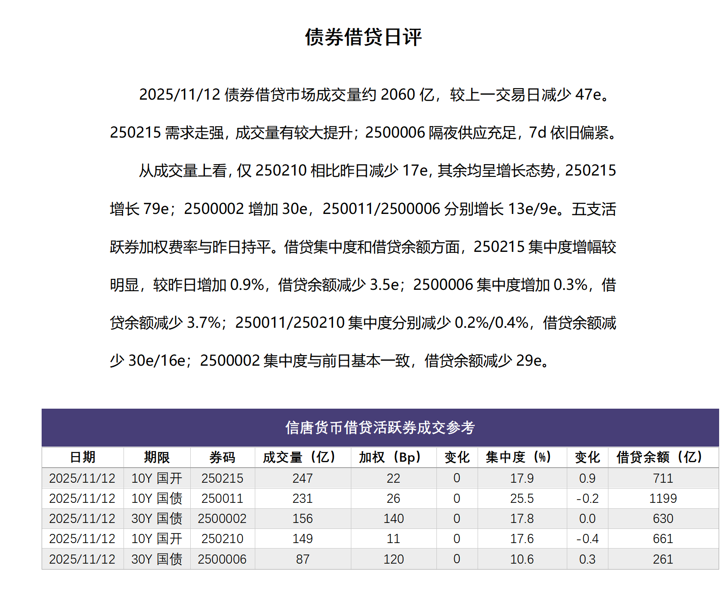Click bond code 250011 in the table
726x597 pixels.
click(222, 498)
